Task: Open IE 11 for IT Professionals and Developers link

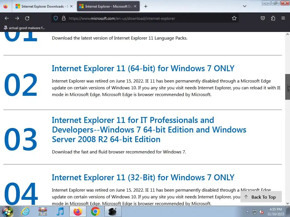Action: [x=149, y=130]
